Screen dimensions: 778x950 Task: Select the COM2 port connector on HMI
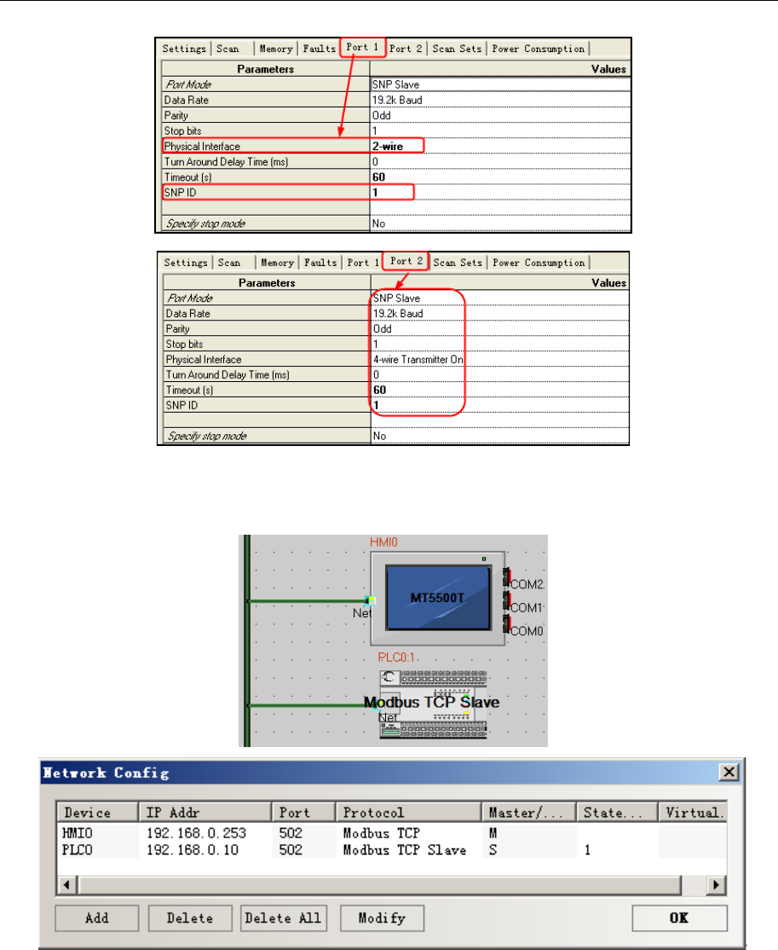click(x=507, y=578)
